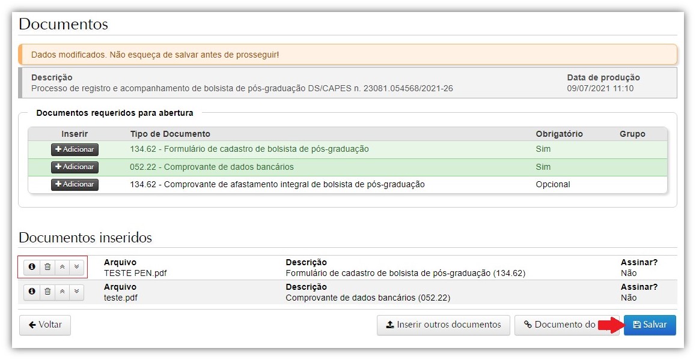
Task: Select Formulário de cadastro de bolsista row text
Action: pyautogui.click(x=249, y=149)
